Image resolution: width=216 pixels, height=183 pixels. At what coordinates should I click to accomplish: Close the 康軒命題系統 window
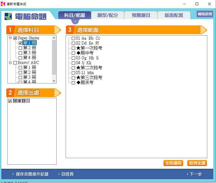coord(209,4)
